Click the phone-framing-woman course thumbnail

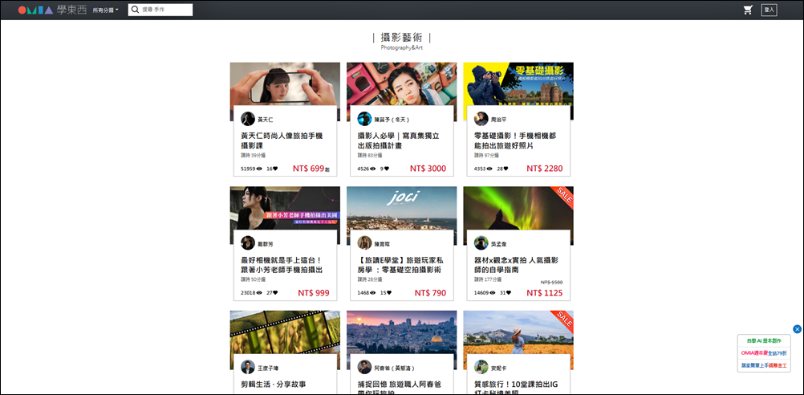(x=285, y=83)
